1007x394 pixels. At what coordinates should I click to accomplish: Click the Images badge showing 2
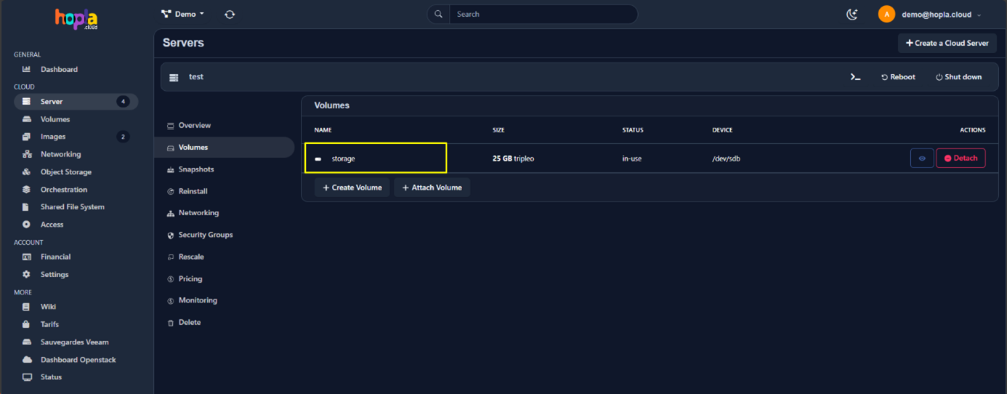coord(123,137)
